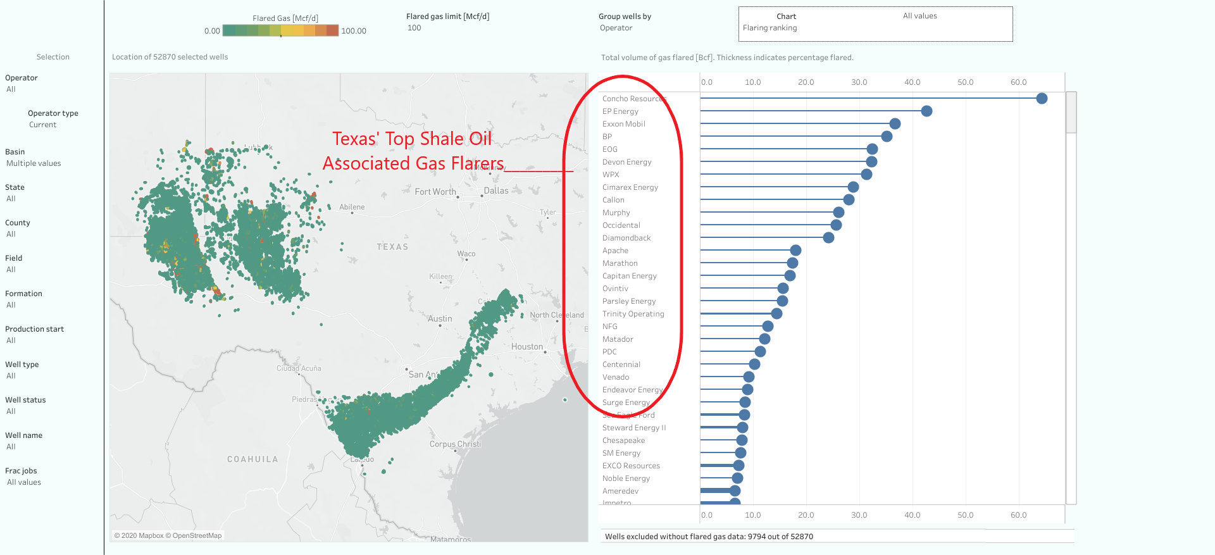The image size is (1215, 555).
Task: Click the Waco map label
Action: pyautogui.click(x=466, y=254)
